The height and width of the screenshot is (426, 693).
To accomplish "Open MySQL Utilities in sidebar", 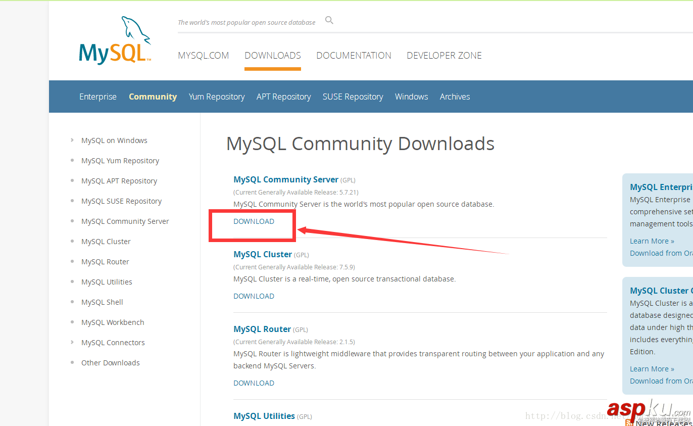I will coord(107,282).
